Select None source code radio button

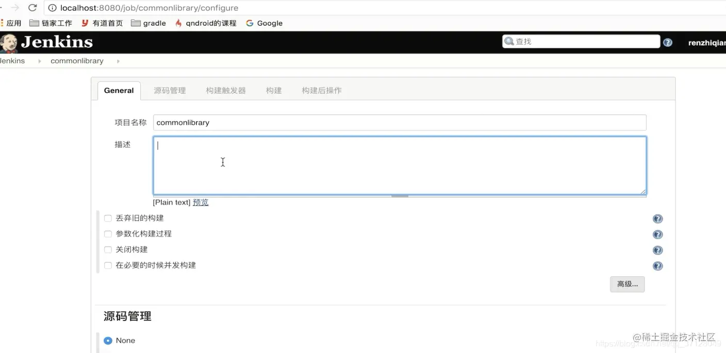point(108,341)
